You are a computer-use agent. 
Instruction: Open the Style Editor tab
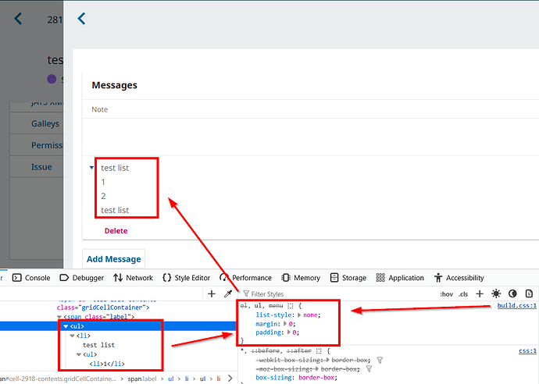point(186,278)
